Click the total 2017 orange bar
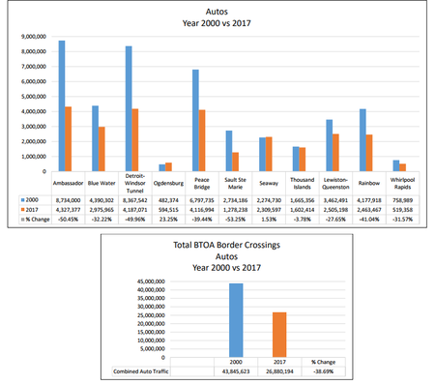The height and width of the screenshot is (385, 435). pyautogui.click(x=279, y=335)
